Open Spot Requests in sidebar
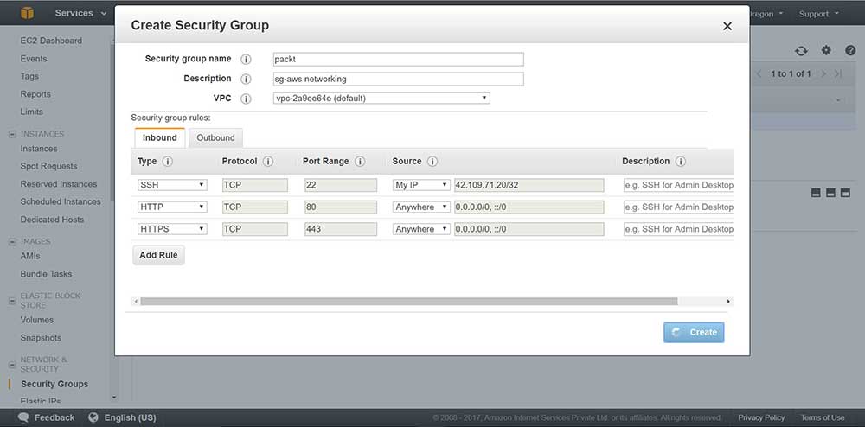 point(48,166)
